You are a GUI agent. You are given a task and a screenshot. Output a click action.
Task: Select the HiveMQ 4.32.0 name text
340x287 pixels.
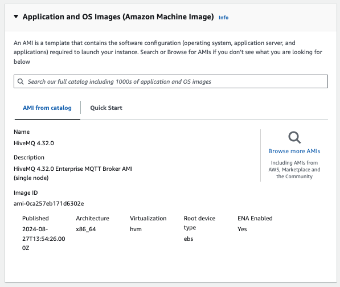(34, 143)
